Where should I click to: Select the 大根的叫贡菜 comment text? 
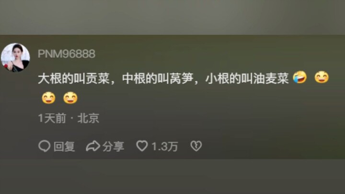tap(74, 78)
